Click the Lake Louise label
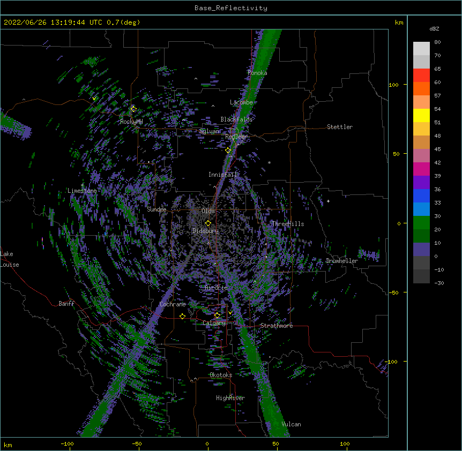The height and width of the screenshot is (451, 462). tap(10, 259)
